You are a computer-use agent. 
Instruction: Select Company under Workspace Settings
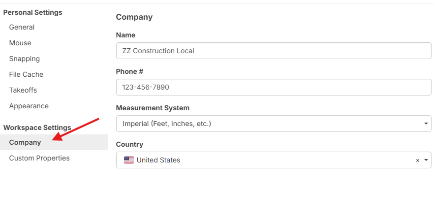25,142
